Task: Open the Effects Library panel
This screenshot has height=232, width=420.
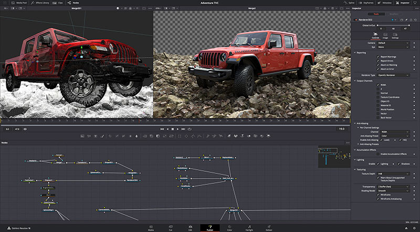Action: click(40, 3)
